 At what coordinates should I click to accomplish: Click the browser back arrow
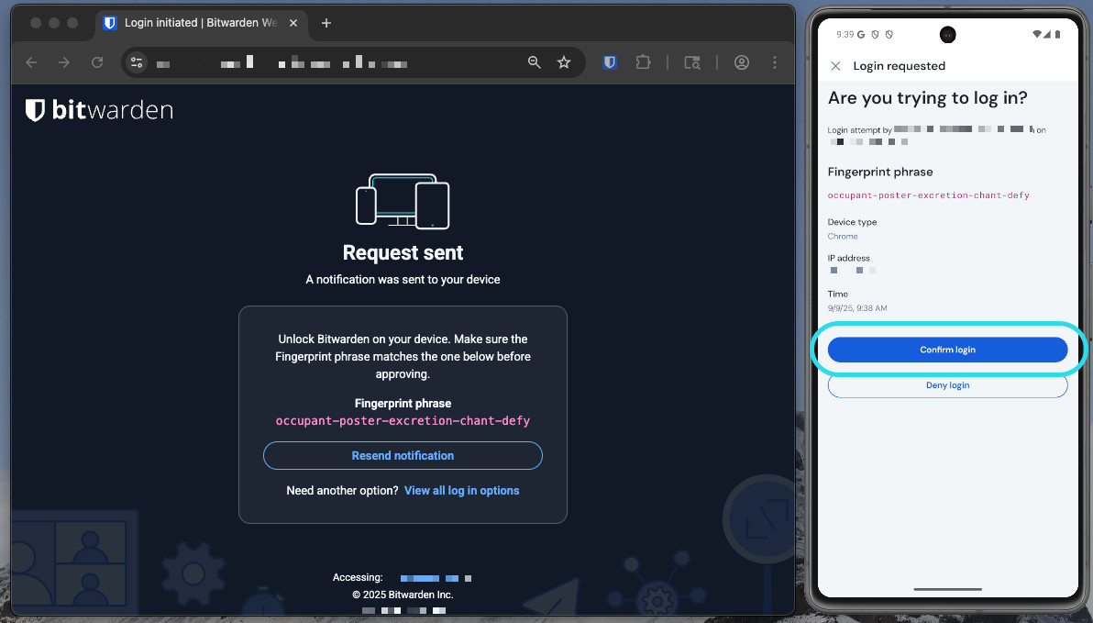coord(32,62)
